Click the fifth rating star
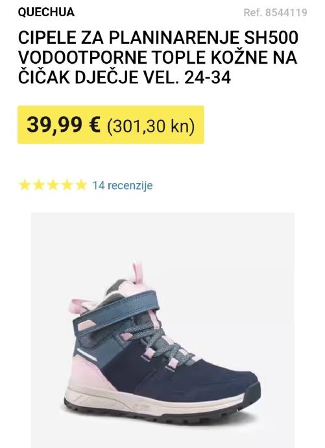 click(x=81, y=185)
